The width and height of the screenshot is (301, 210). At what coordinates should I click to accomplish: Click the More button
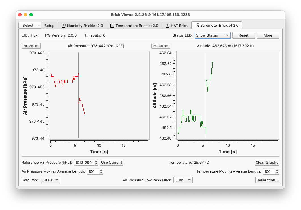268,35
